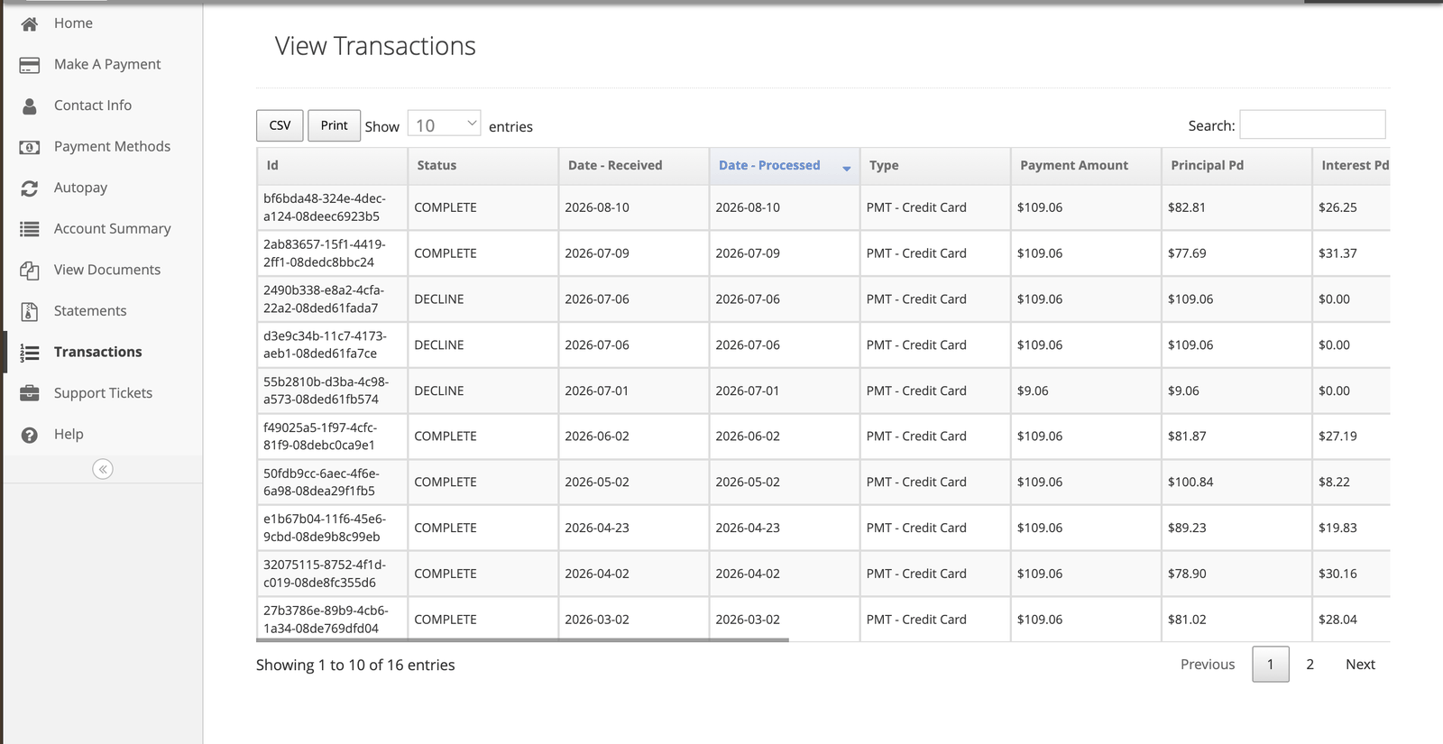Open Support Tickets
Viewport: 1443px width, 744px height.
coord(103,393)
